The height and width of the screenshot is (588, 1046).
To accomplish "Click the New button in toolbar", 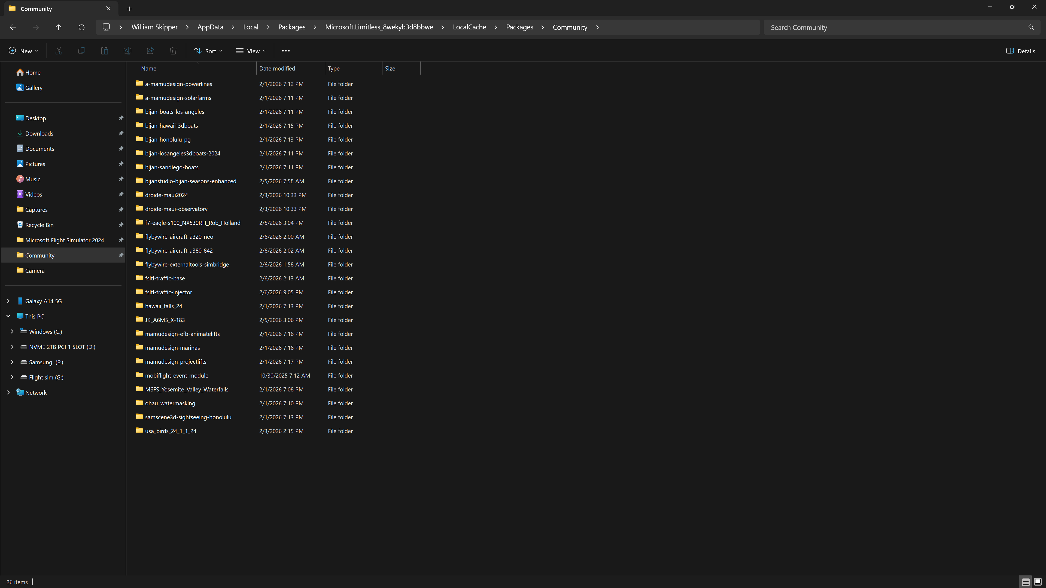I will (x=23, y=51).
